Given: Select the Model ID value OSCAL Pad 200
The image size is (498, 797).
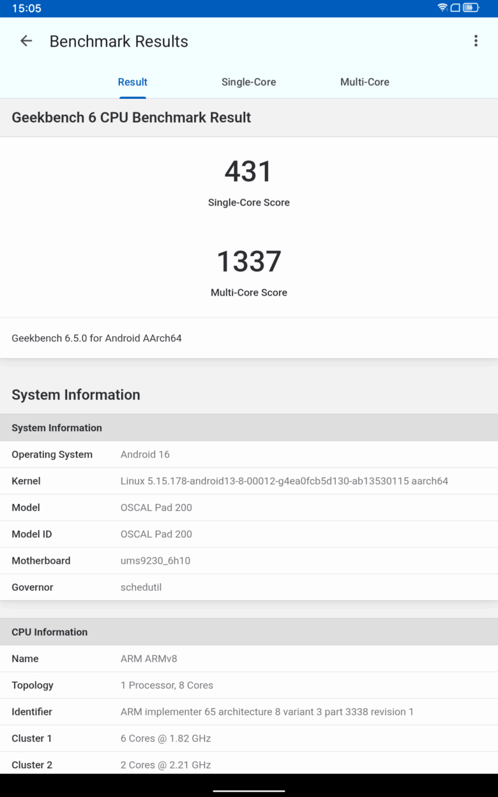Looking at the screenshot, I should (156, 534).
